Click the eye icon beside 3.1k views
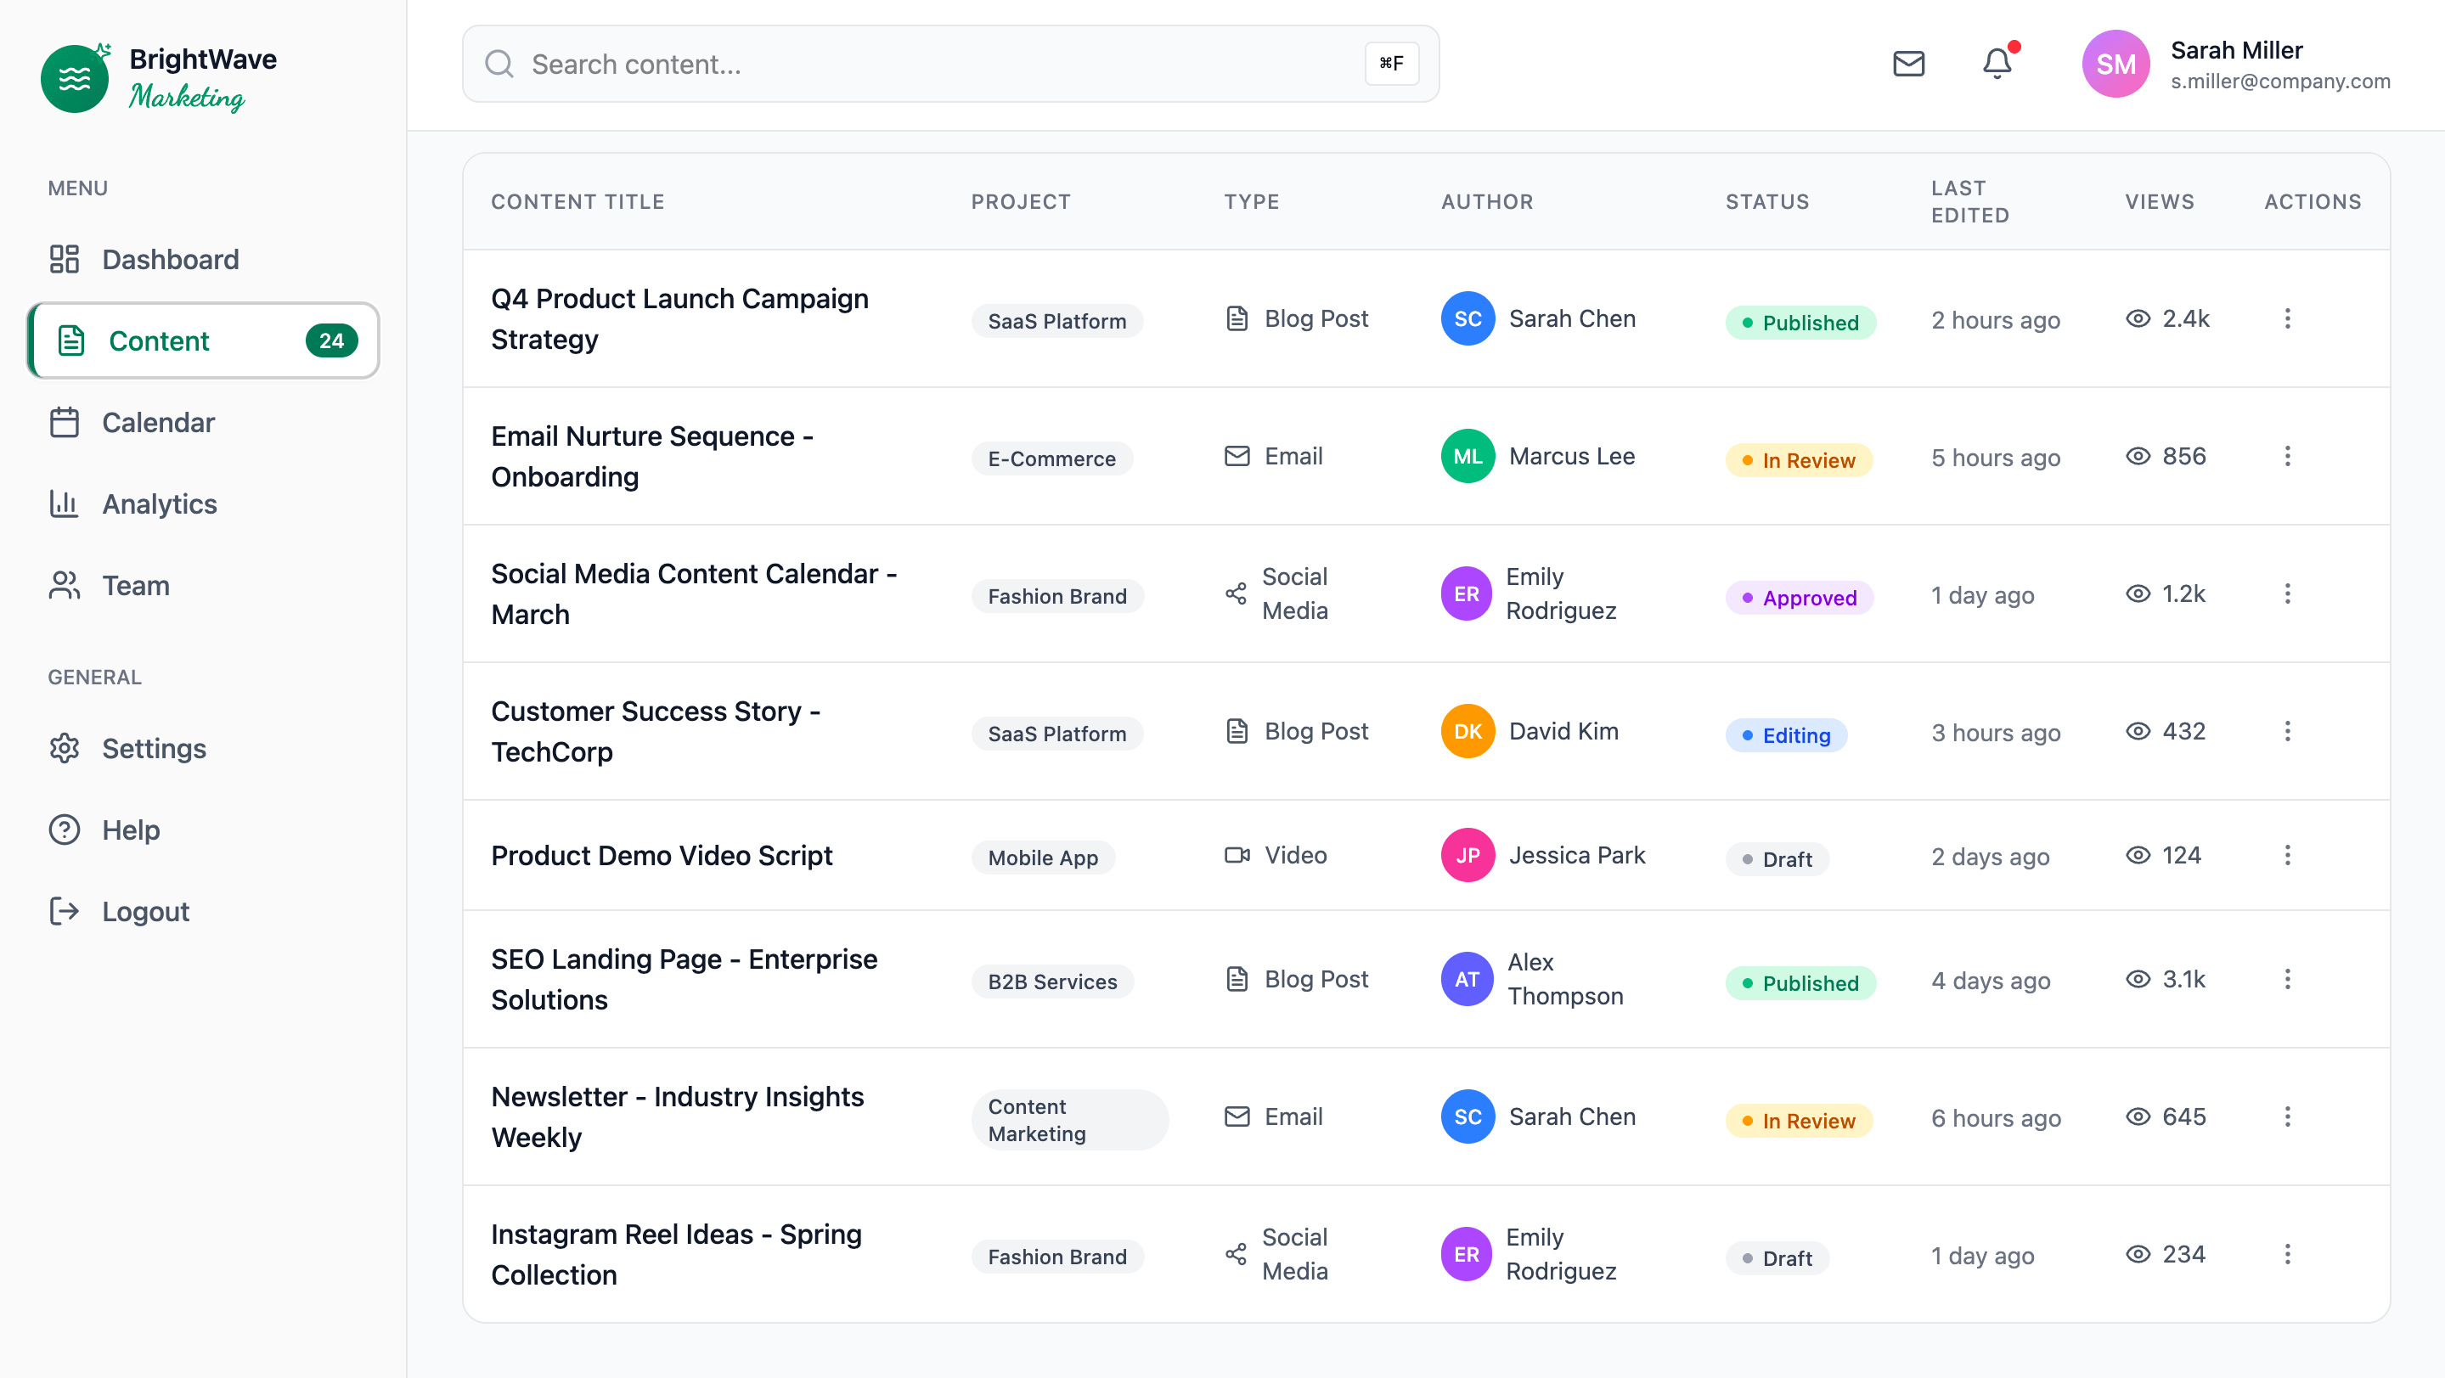Screen dimensions: 2445x1378 click(2138, 980)
